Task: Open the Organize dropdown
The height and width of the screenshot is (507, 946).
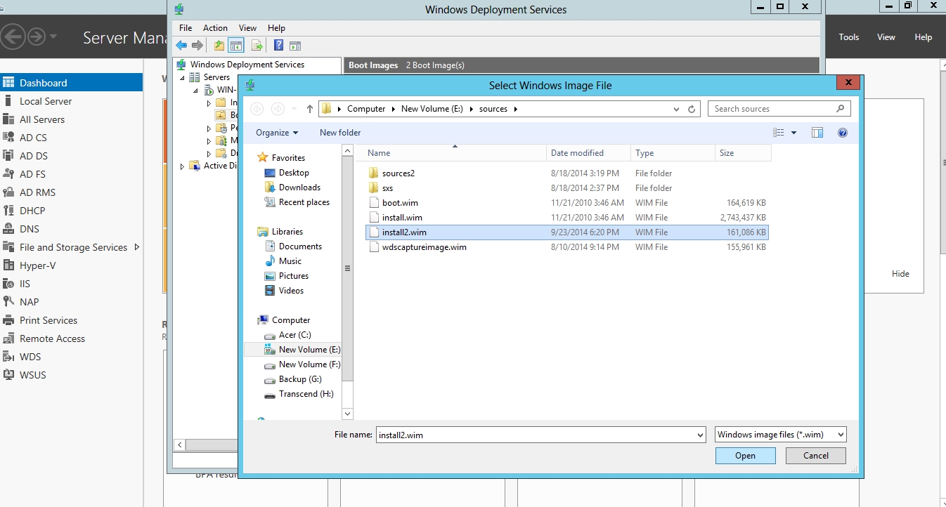Action: (276, 133)
